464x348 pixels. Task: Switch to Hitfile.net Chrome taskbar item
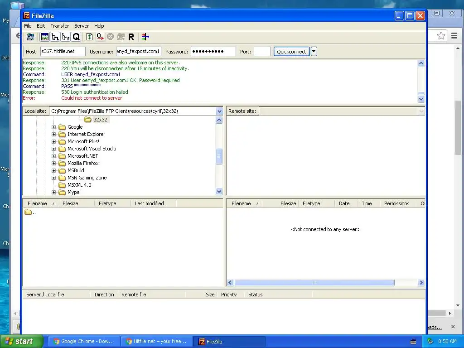[157, 342]
